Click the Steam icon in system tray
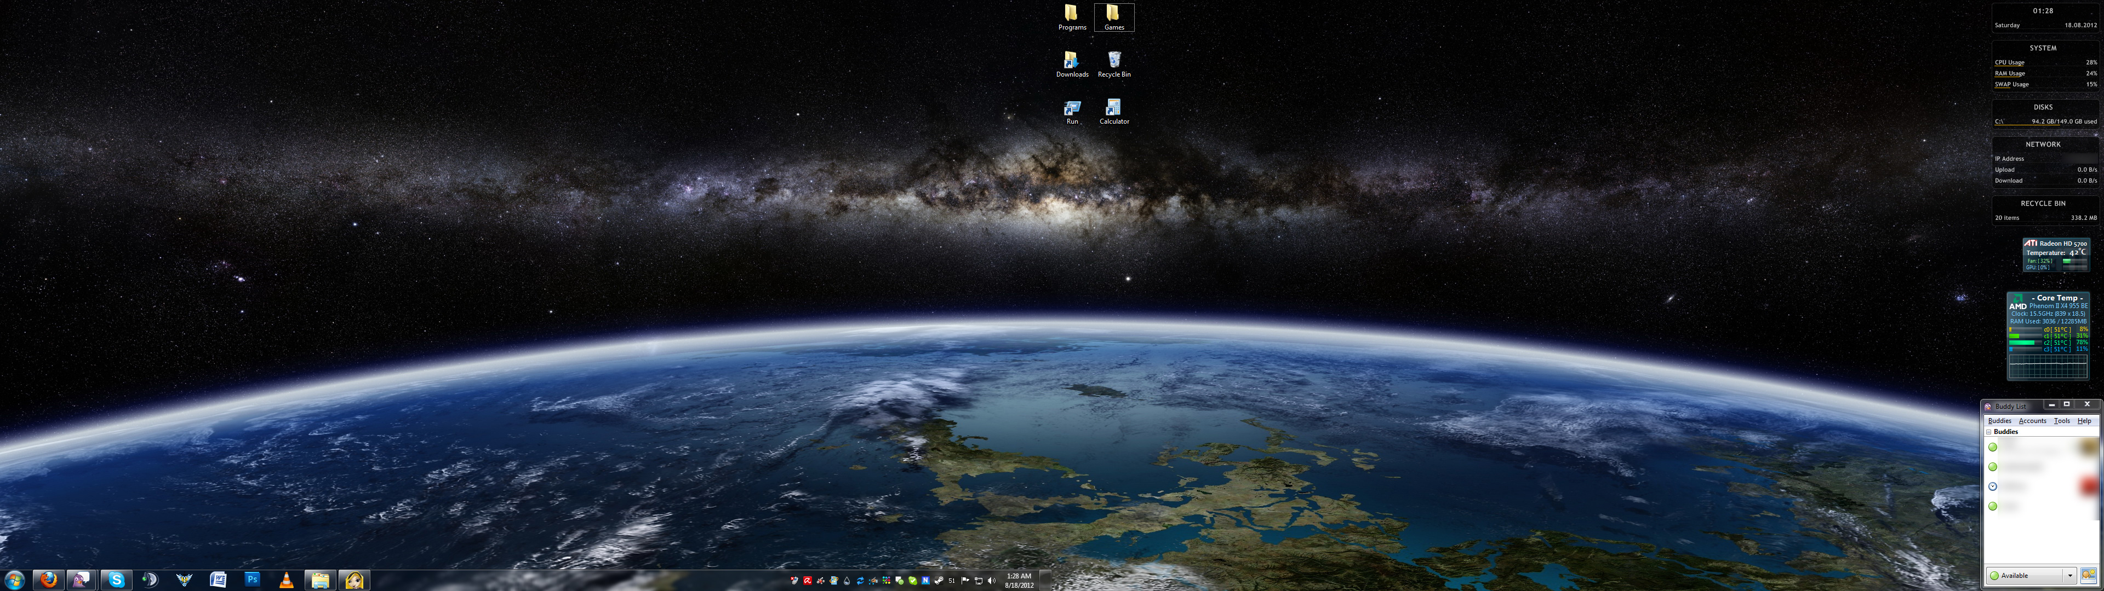Viewport: 2104px width, 591px height. tap(939, 581)
